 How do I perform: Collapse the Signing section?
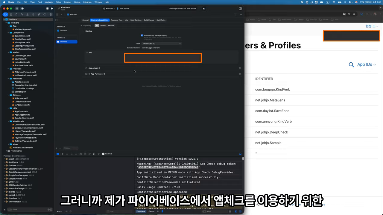pos(83,31)
